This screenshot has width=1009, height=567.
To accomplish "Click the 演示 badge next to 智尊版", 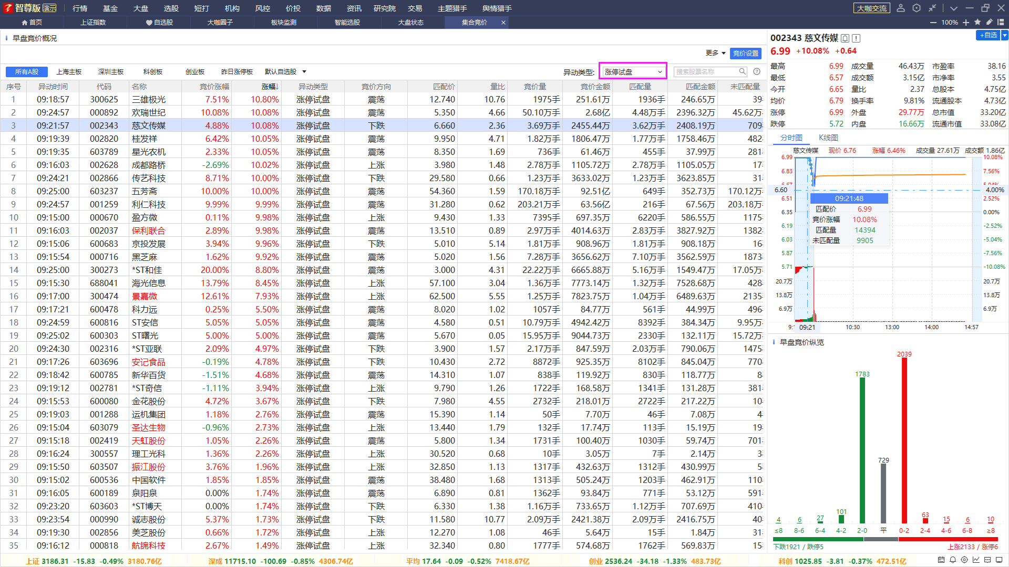I will point(49,8).
